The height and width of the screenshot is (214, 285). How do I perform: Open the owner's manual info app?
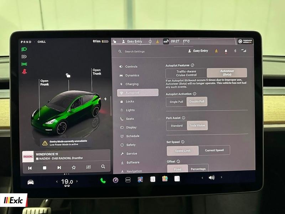coord(152,179)
